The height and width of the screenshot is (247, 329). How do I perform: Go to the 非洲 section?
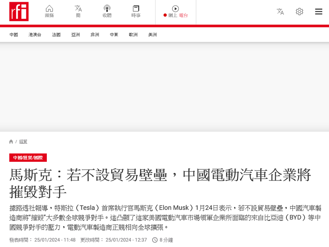coord(95,35)
